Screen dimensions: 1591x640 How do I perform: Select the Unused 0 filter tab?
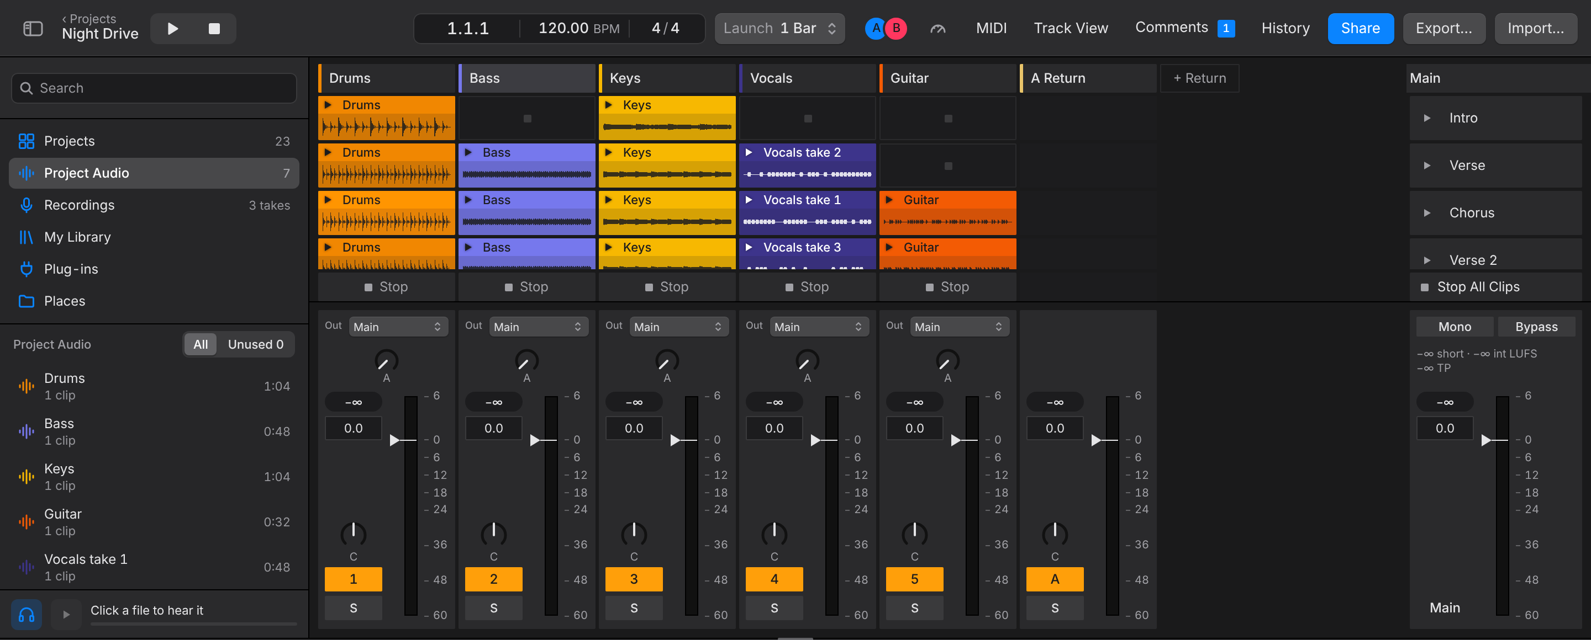click(256, 345)
